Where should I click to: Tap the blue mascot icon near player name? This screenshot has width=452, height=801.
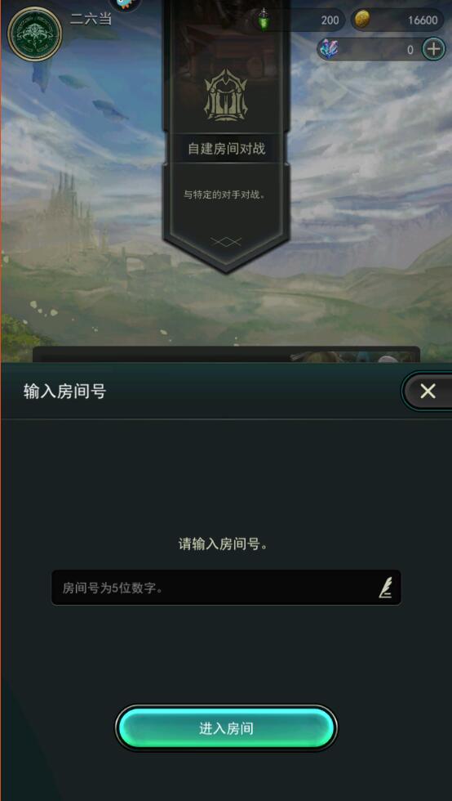(125, 4)
